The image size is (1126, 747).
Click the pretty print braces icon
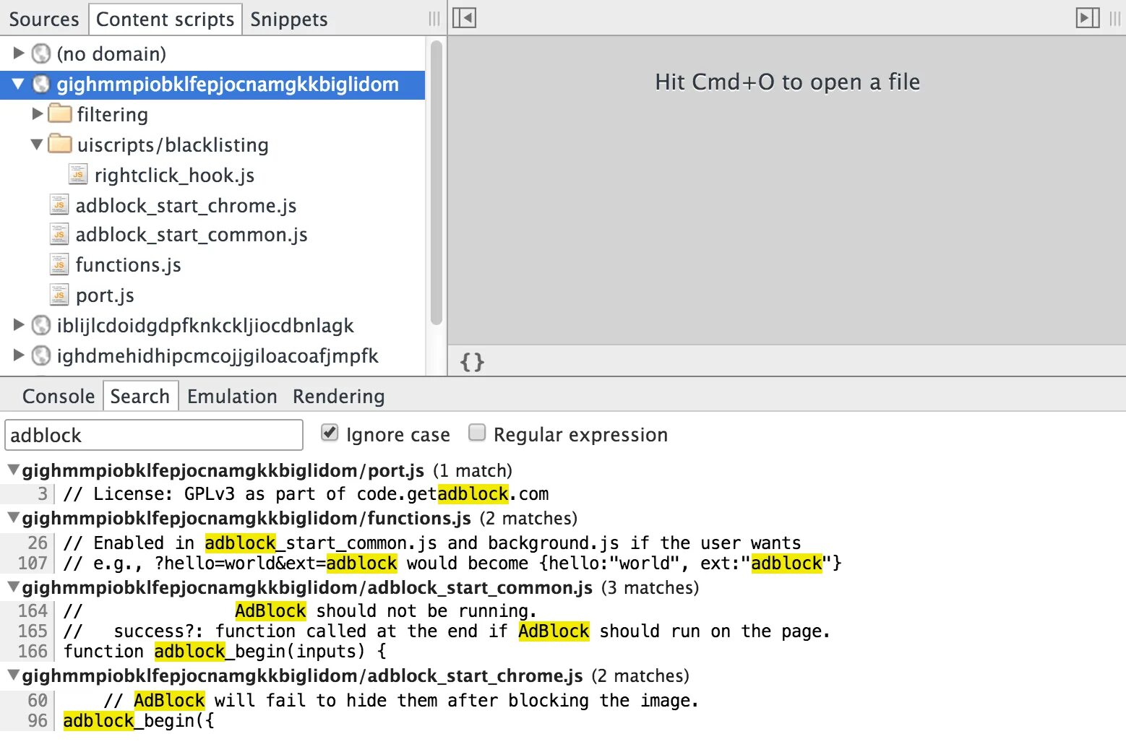pos(472,361)
